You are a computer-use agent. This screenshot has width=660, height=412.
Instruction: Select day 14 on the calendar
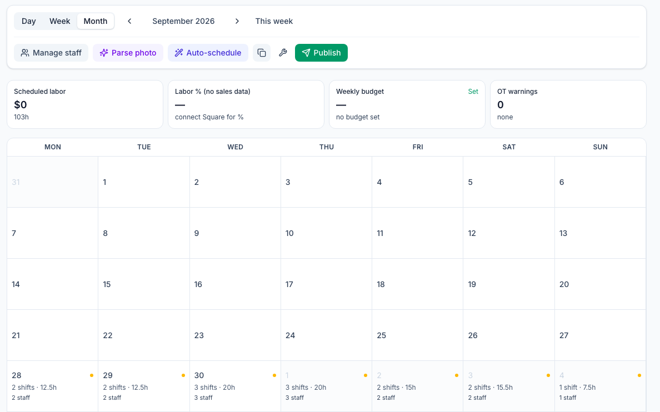click(x=53, y=284)
